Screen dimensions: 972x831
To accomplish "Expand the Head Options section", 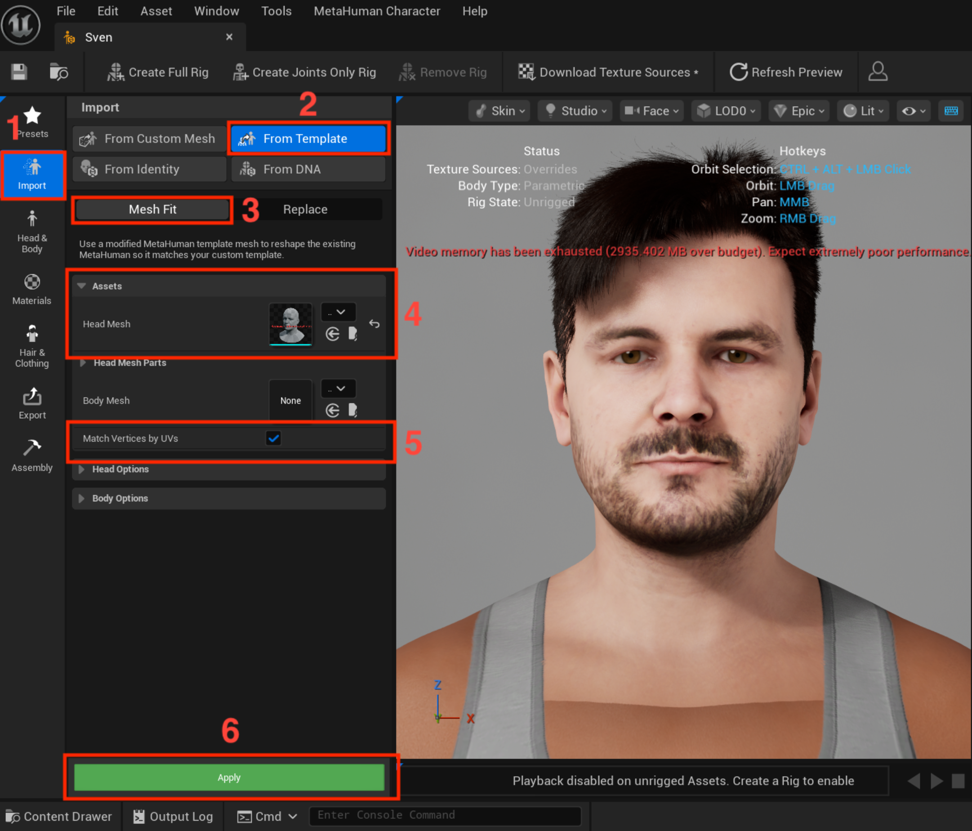I will (x=82, y=469).
